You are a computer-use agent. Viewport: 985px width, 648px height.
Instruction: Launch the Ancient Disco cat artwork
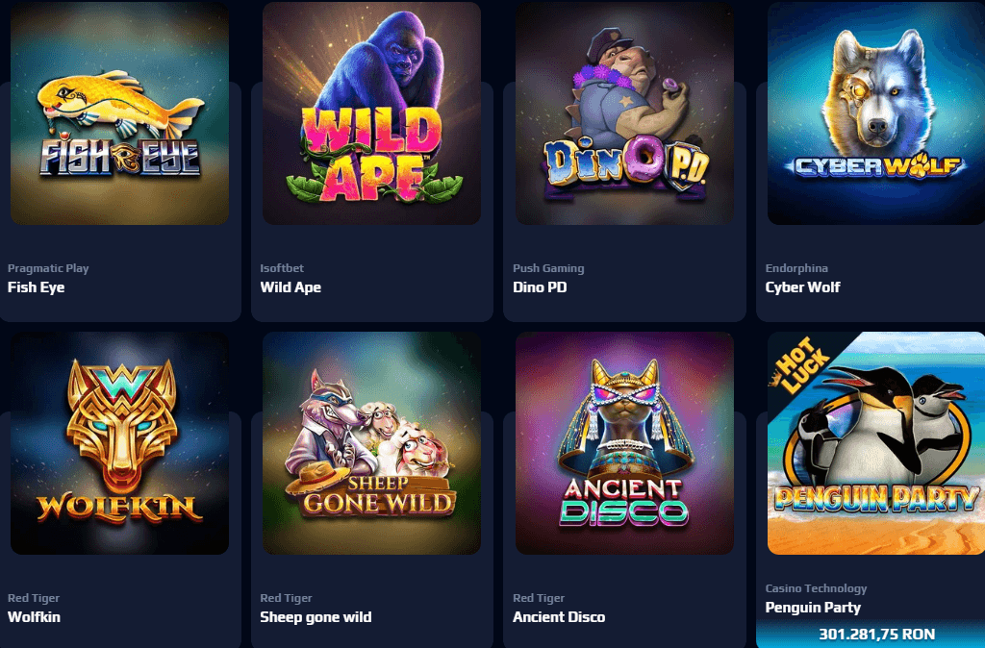tap(624, 443)
